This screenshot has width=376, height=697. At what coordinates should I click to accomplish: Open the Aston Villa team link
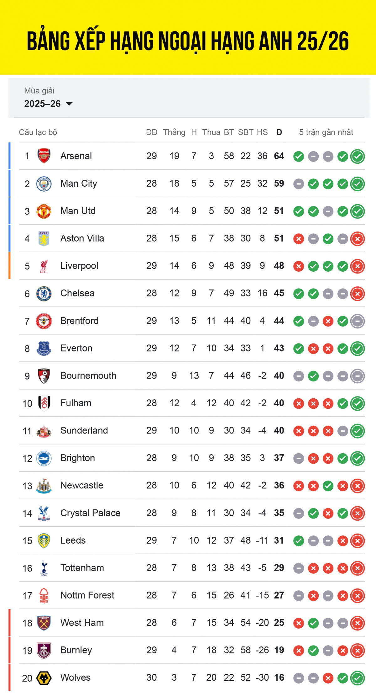(x=82, y=238)
